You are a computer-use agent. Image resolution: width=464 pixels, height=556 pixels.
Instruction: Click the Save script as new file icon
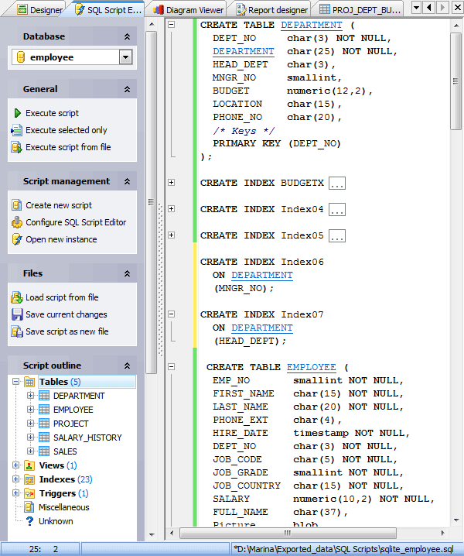tap(17, 331)
